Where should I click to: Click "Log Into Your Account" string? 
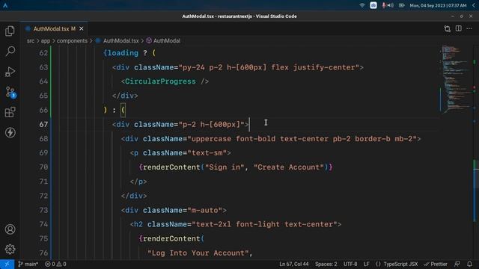(x=198, y=253)
